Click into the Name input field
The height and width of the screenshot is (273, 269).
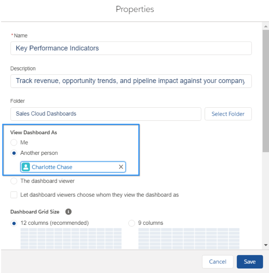pos(131,48)
